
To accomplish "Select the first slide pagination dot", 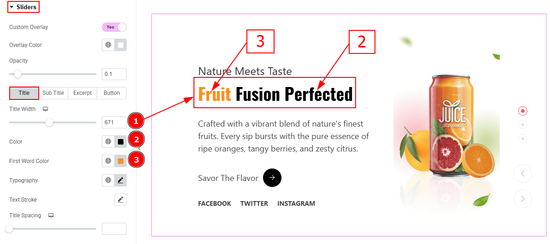I will pyautogui.click(x=523, y=111).
